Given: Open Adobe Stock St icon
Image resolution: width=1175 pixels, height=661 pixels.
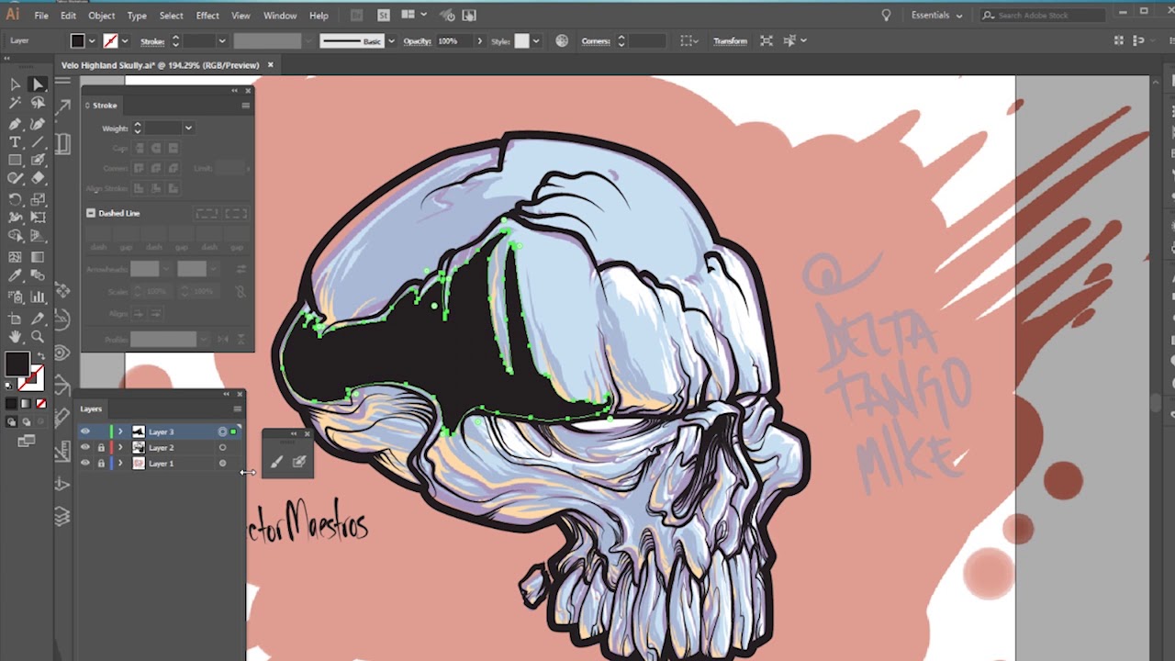Looking at the screenshot, I should pos(384,16).
